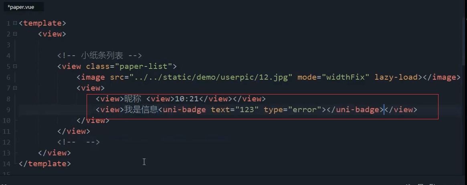This screenshot has height=185, width=467.
Task: Click line number 6 in the gutter
Action: tap(8, 77)
